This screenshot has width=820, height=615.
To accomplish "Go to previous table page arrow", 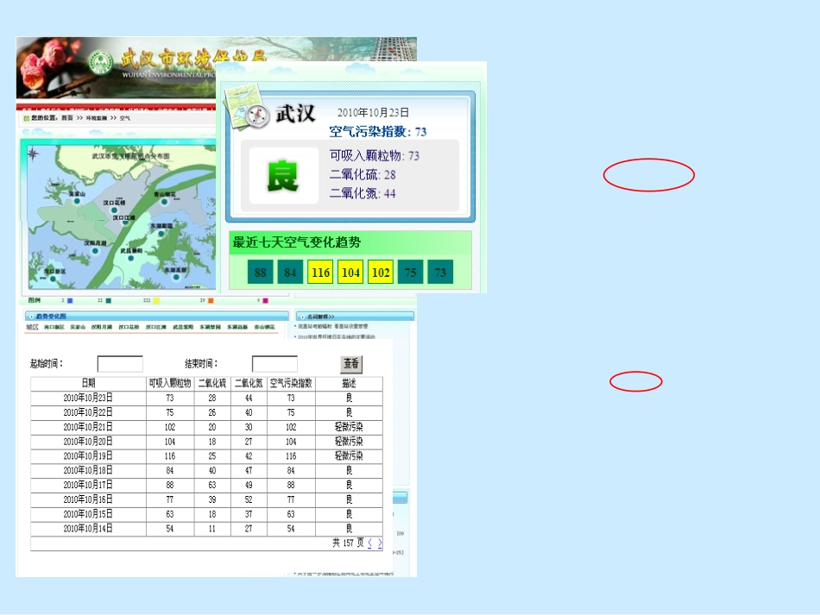I will pos(369,543).
